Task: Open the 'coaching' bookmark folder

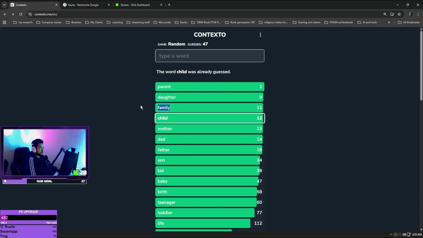Action: point(115,22)
